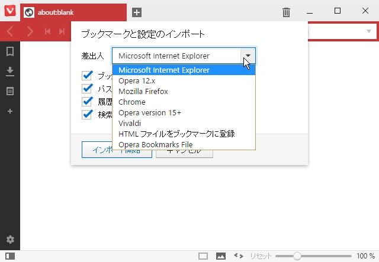Screen dimensions: 379x262
Task: Go forward with the forward arrow
Action: pos(30,31)
